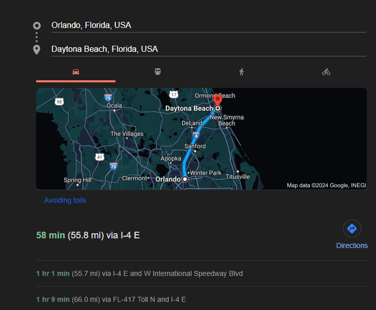Click the I-4 highway shield on the map

[196, 136]
